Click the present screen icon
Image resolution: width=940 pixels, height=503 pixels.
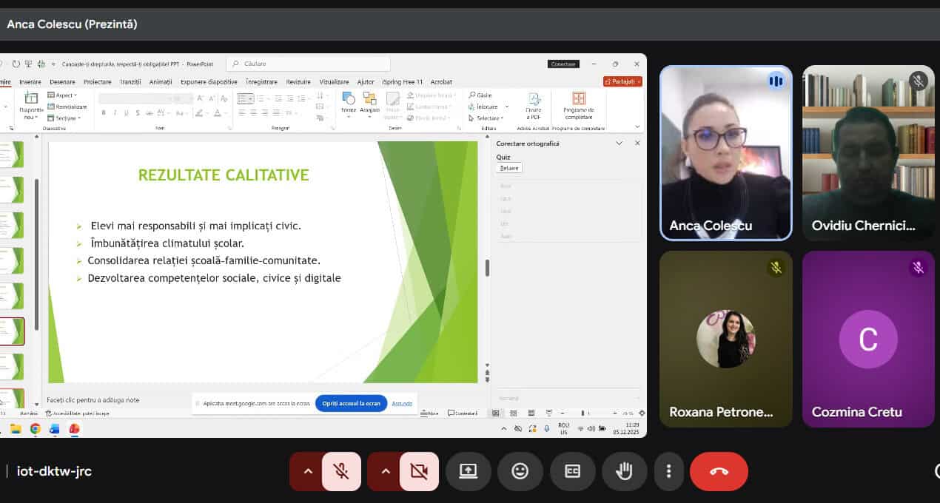coord(468,471)
